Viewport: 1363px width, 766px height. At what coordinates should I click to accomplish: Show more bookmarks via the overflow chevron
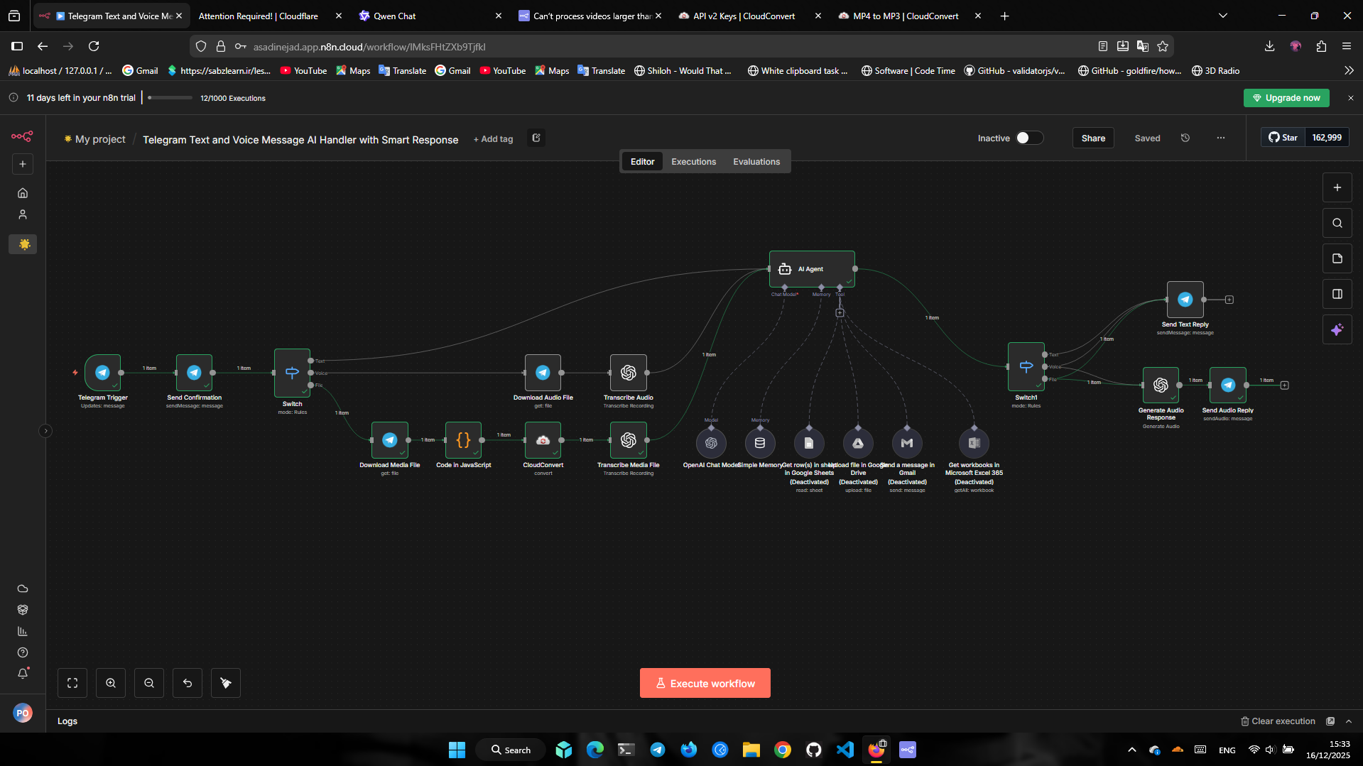click(1349, 71)
